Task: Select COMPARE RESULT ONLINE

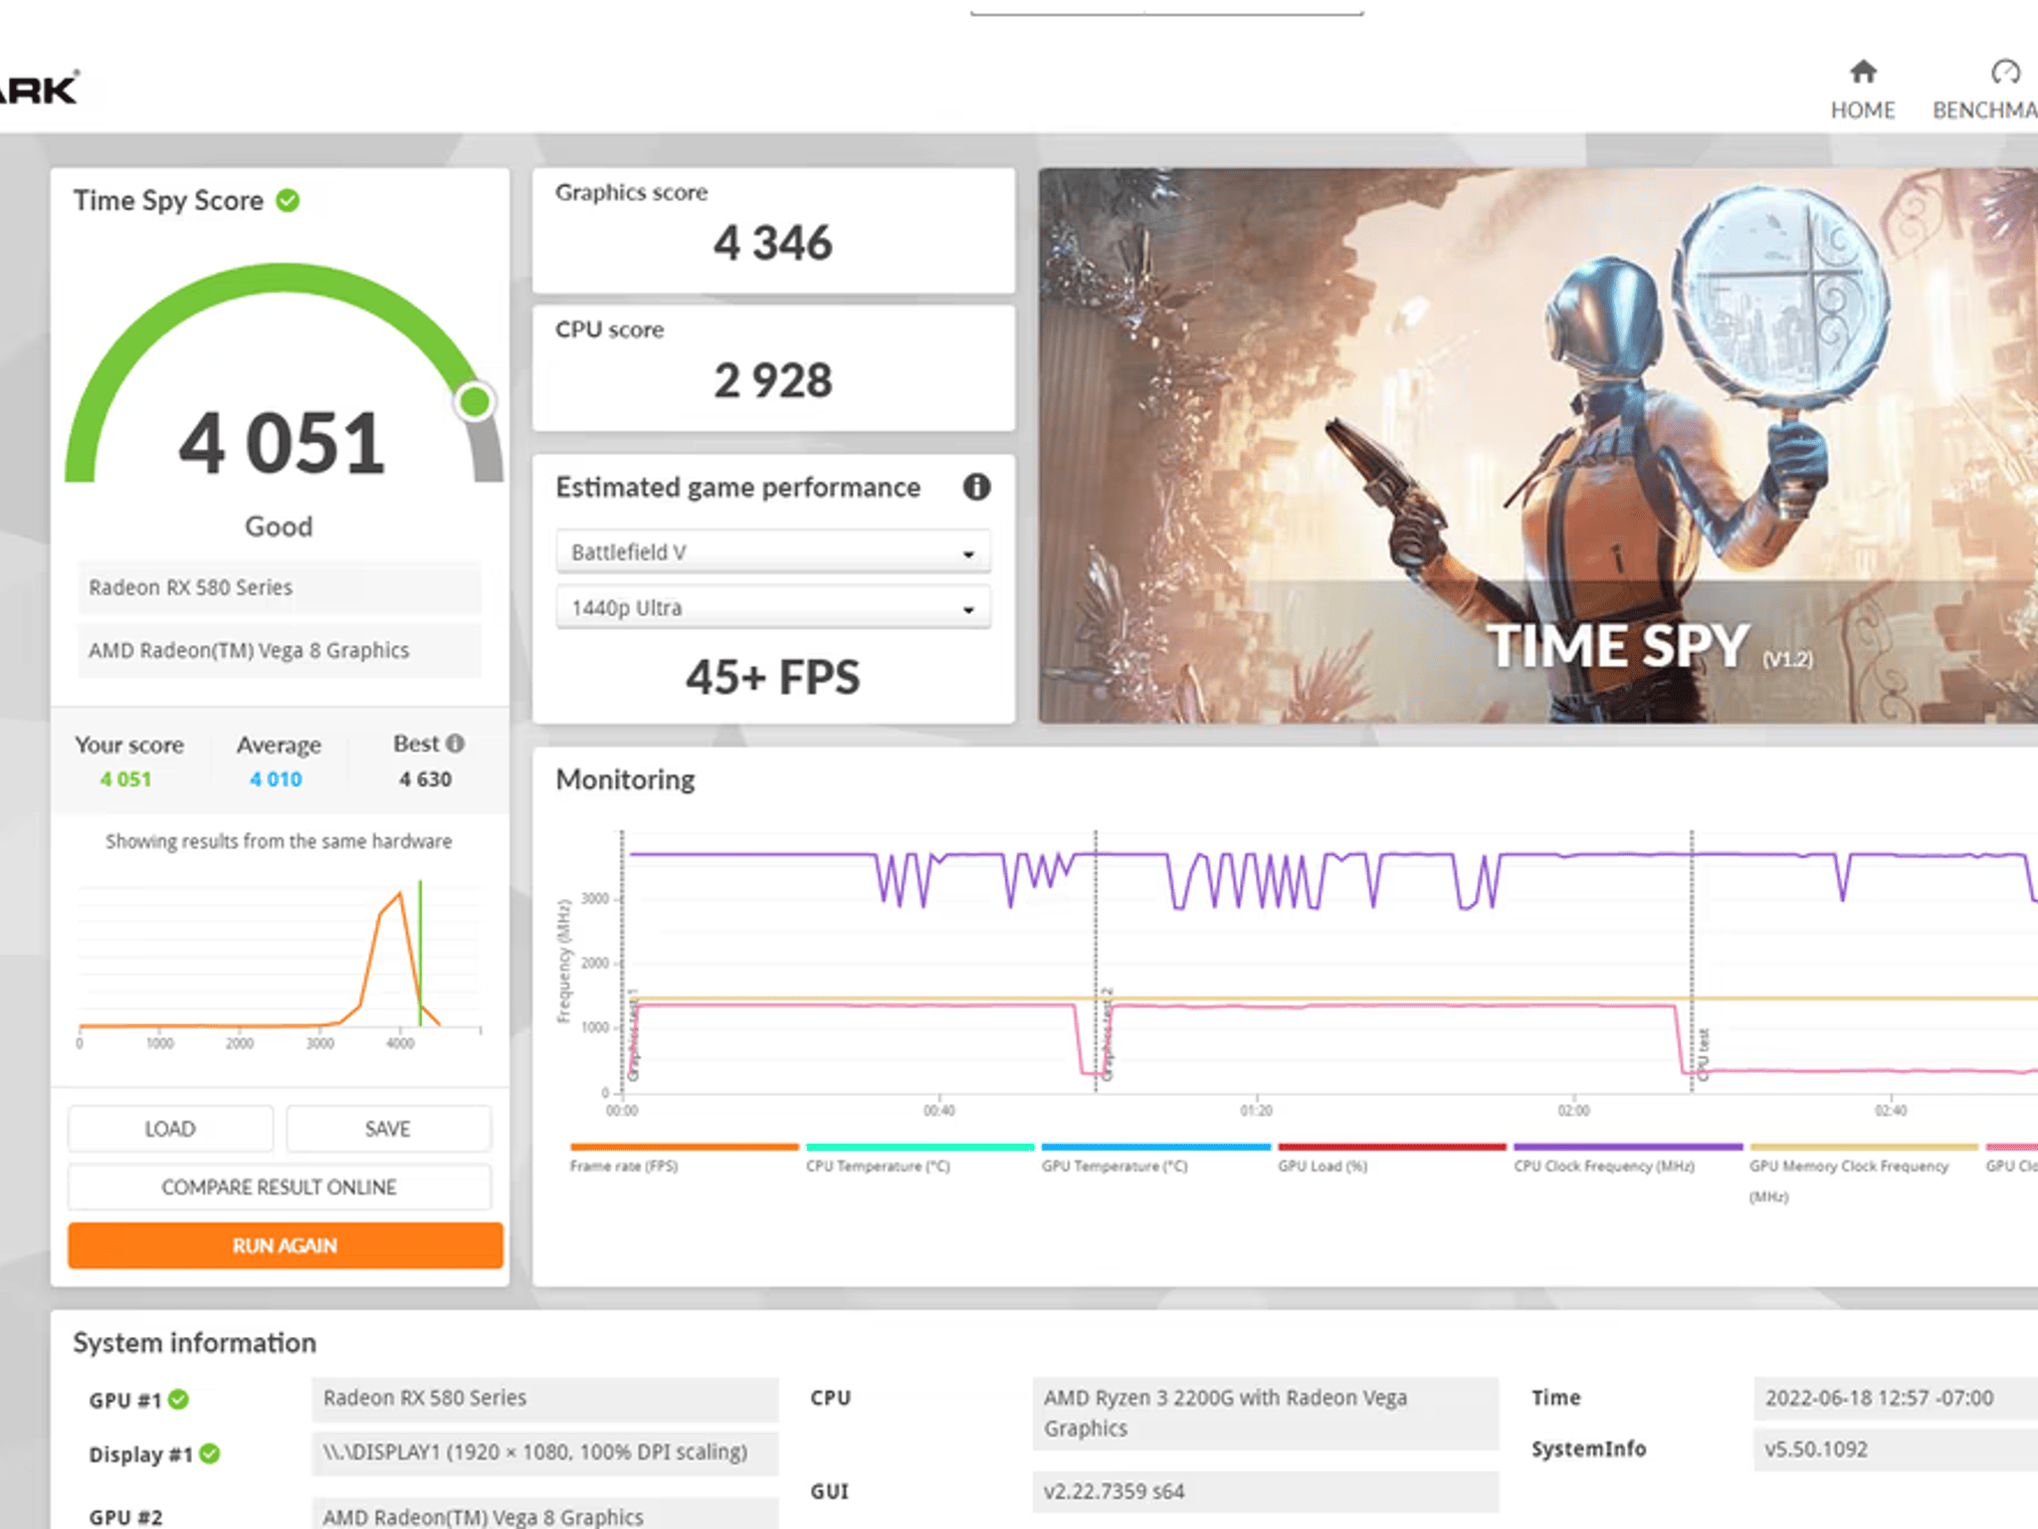Action: pyautogui.click(x=280, y=1187)
